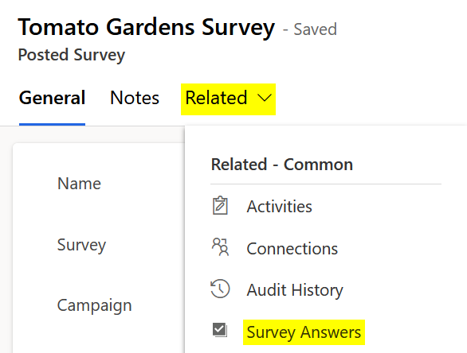
Task: Click the Survey field label
Action: (81, 245)
